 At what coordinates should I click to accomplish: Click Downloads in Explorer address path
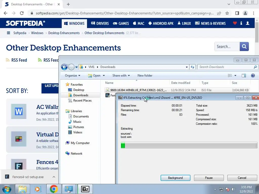(108, 67)
